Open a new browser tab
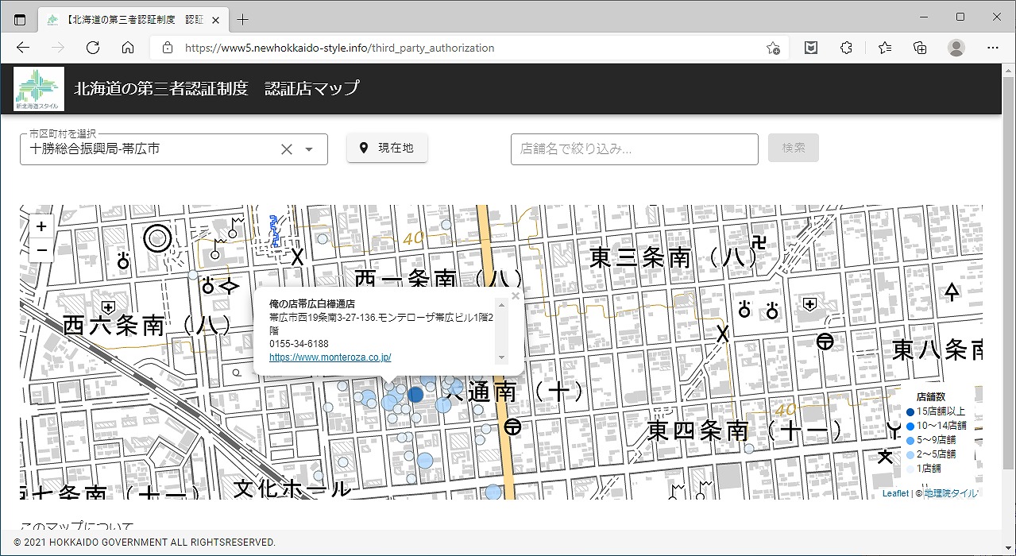 click(x=243, y=19)
